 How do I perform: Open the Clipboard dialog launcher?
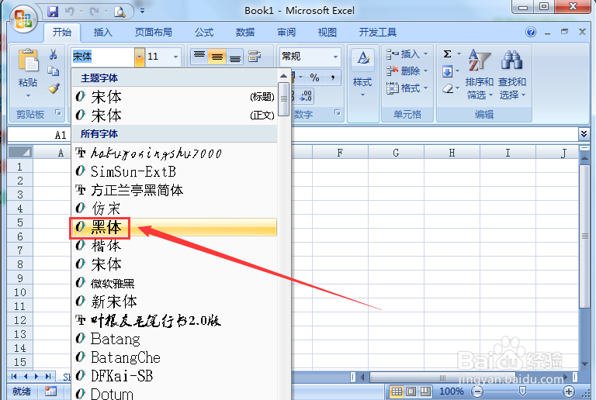(x=58, y=112)
